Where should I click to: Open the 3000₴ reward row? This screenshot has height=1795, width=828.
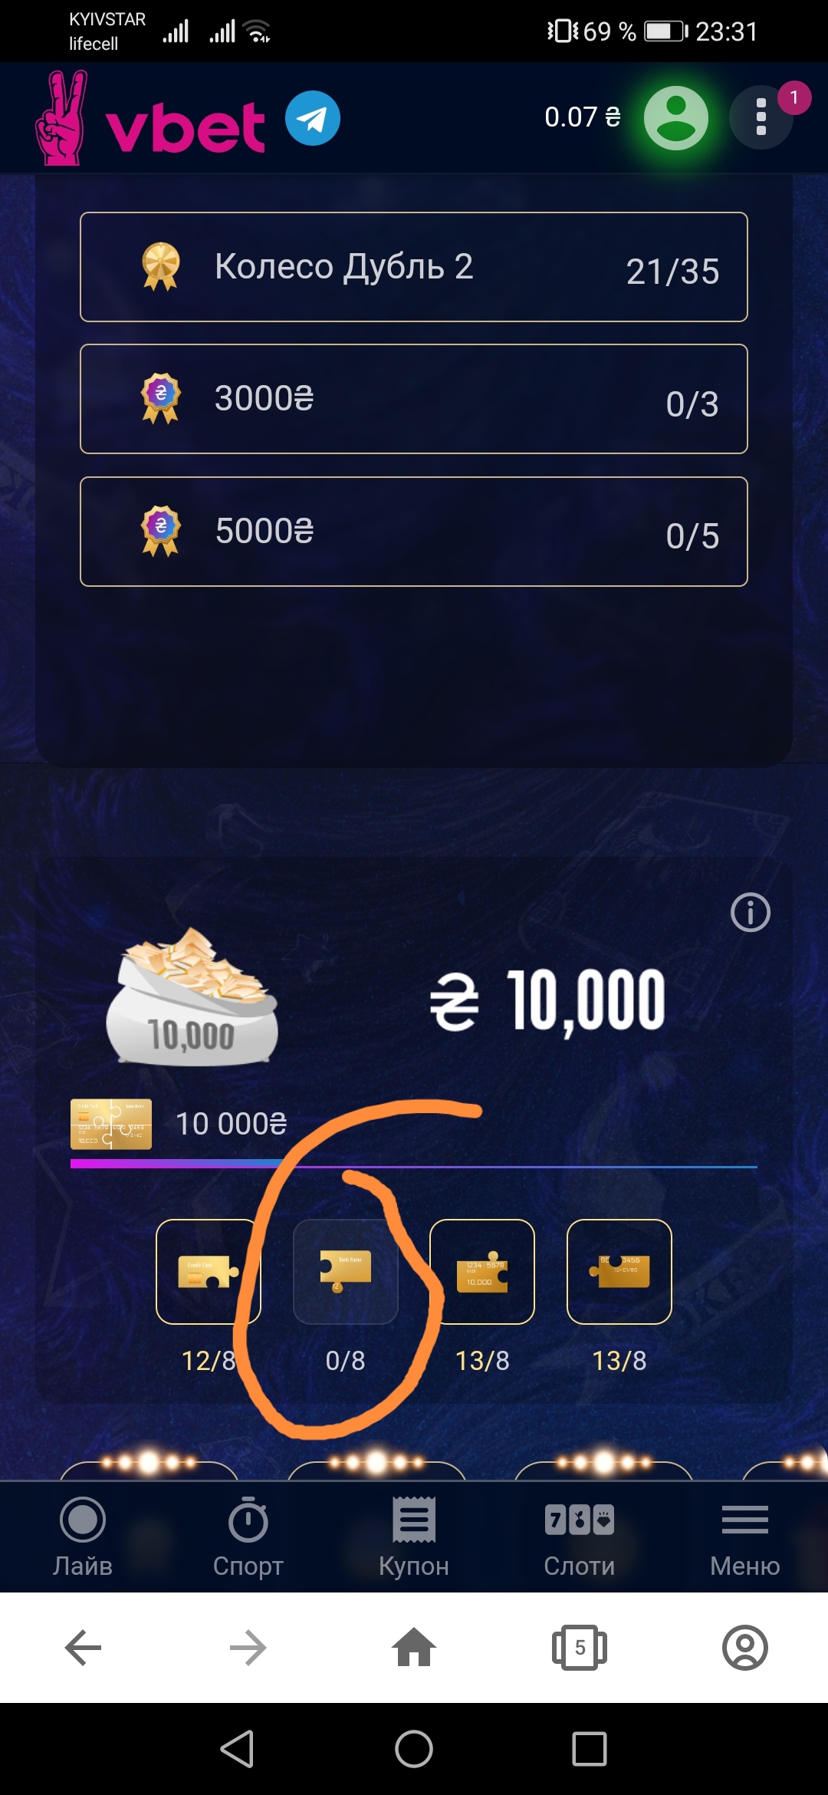coord(414,399)
